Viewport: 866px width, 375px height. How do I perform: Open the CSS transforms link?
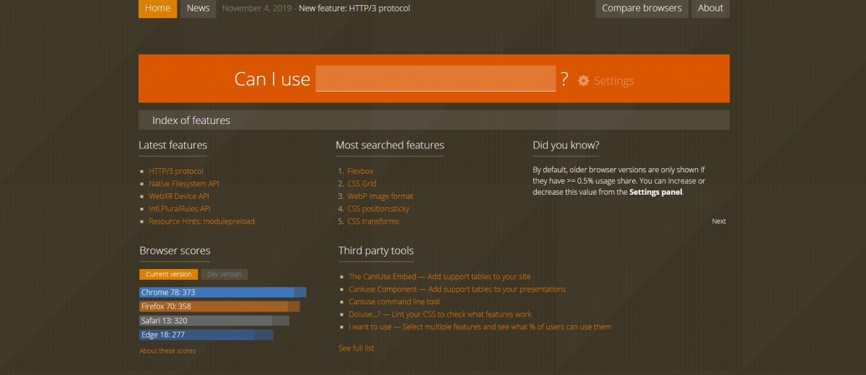coord(373,221)
